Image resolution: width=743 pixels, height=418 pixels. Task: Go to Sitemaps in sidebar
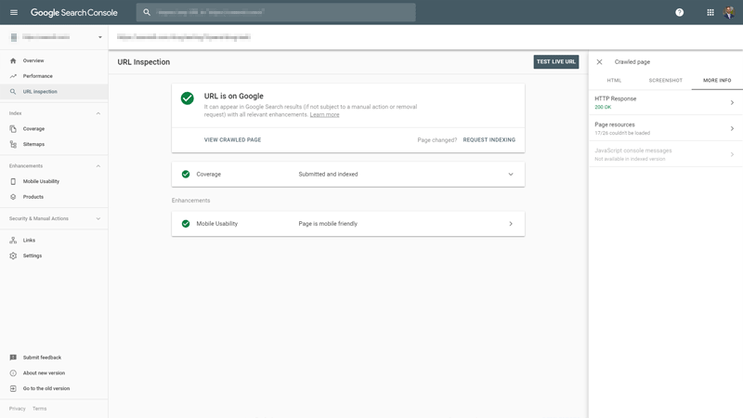33,144
